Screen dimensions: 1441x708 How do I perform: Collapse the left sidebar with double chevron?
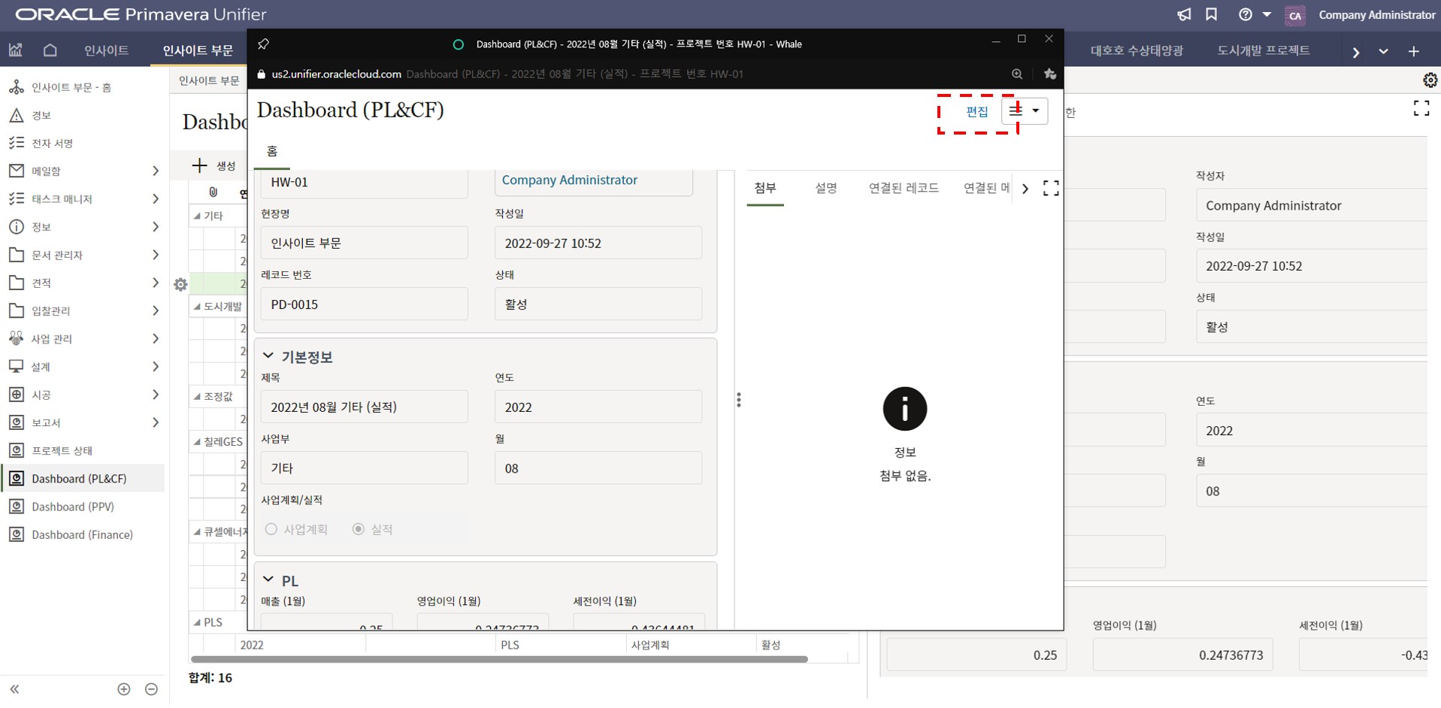[14, 689]
